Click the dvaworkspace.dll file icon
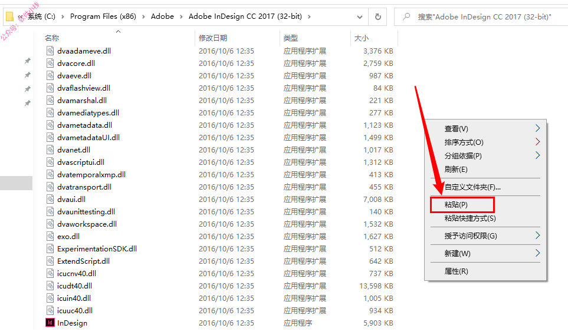568x335 pixels. pos(50,224)
